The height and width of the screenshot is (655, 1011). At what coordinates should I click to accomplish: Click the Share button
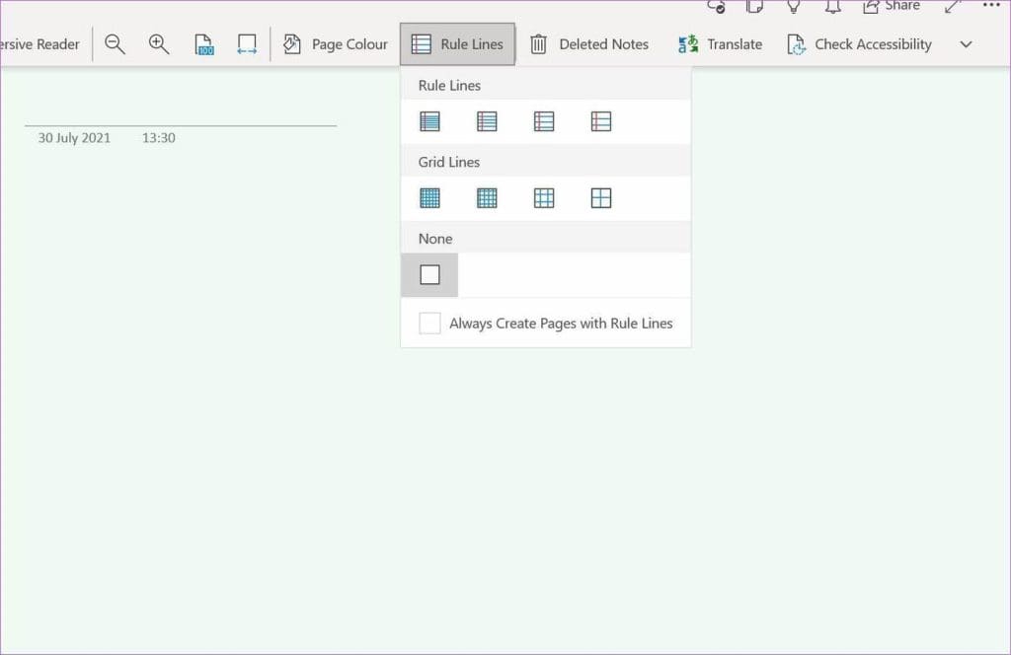[x=891, y=7]
